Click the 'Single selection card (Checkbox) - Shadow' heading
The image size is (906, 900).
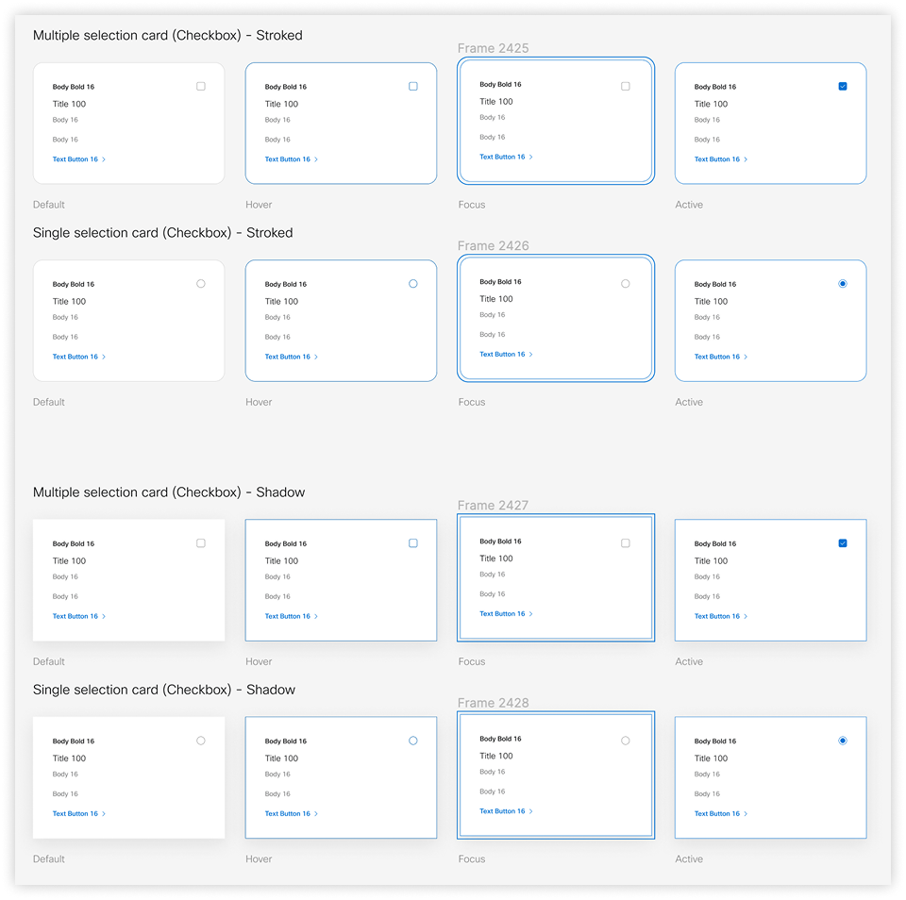click(164, 690)
